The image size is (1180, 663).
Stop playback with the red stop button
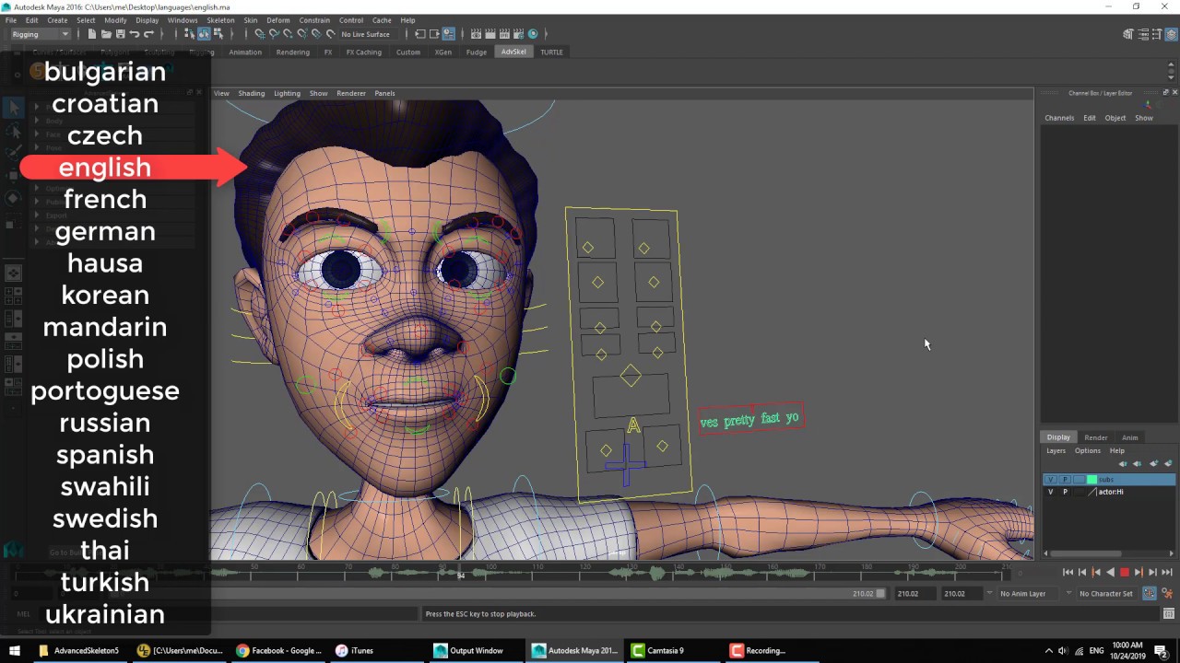(1124, 573)
